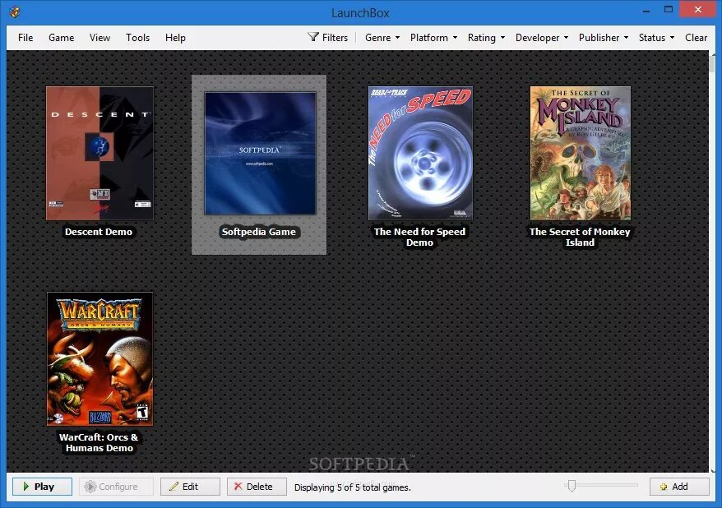Click 'Displaying 5 of 5 total games' status
Screen dimensions: 722x508
click(352, 487)
